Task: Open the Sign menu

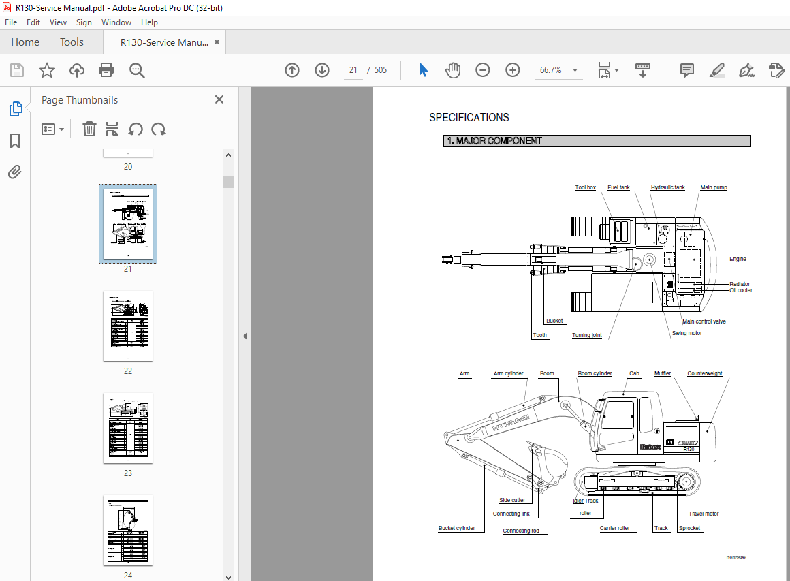Action: tap(84, 22)
